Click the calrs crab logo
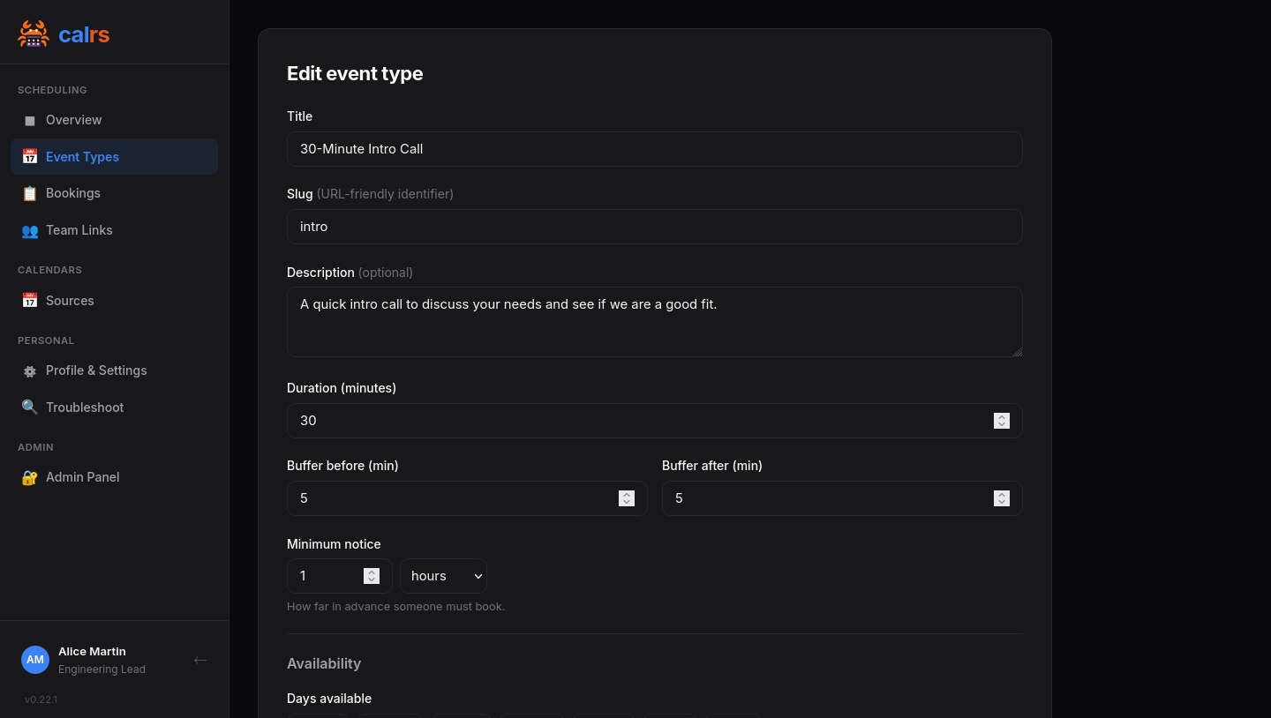 34,34
